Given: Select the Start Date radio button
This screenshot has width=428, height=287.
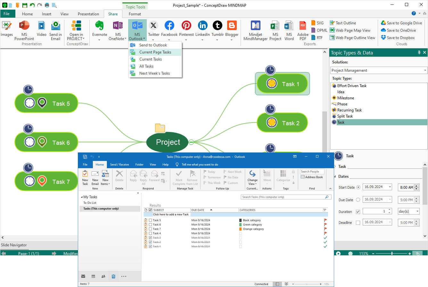Looking at the screenshot, I should tap(358, 187).
